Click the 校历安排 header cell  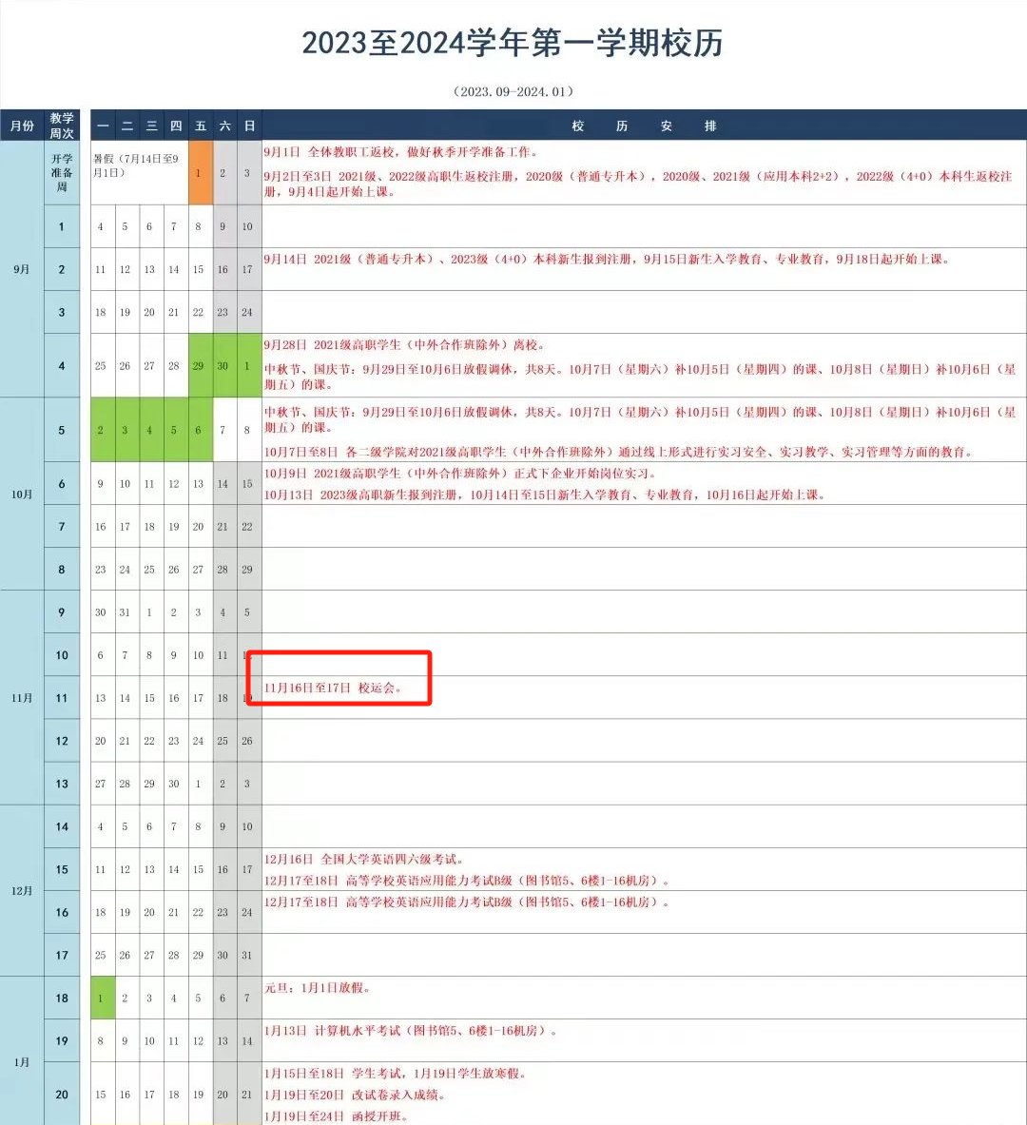[x=644, y=126]
